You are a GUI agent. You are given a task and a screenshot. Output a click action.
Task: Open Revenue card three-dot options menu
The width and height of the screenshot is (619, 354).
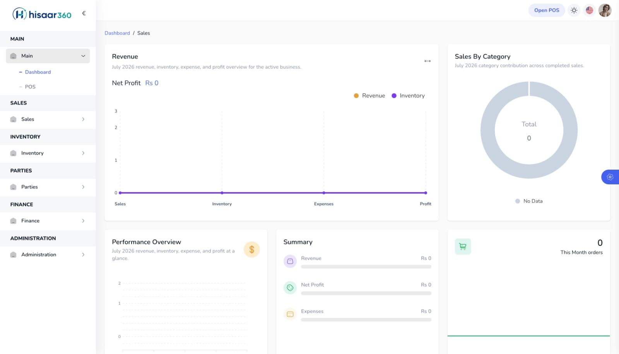[427, 61]
